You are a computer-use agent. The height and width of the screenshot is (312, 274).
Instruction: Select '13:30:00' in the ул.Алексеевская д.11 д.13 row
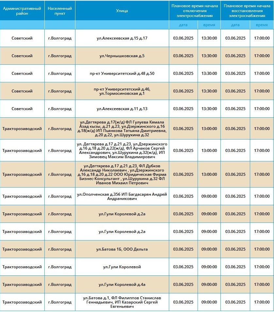click(209, 109)
